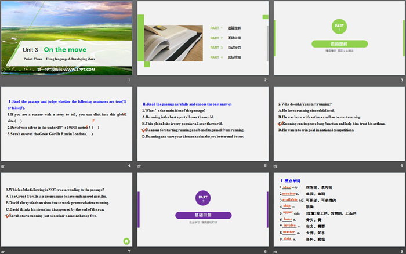The width and height of the screenshot is (406, 254).
Task: Click slide number 1 label
Action: (129, 80)
